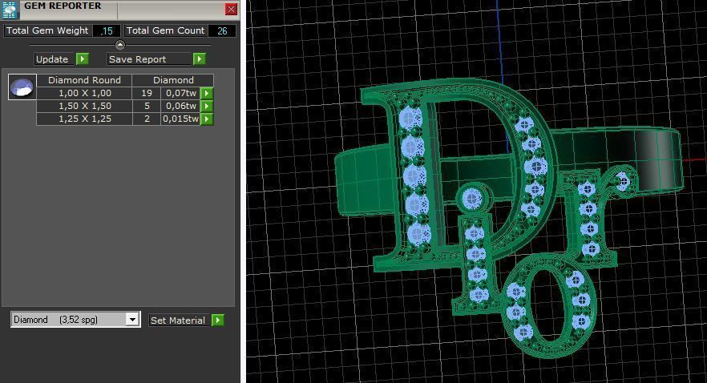
Task: Click the Diamond Round column header
Action: [84, 80]
